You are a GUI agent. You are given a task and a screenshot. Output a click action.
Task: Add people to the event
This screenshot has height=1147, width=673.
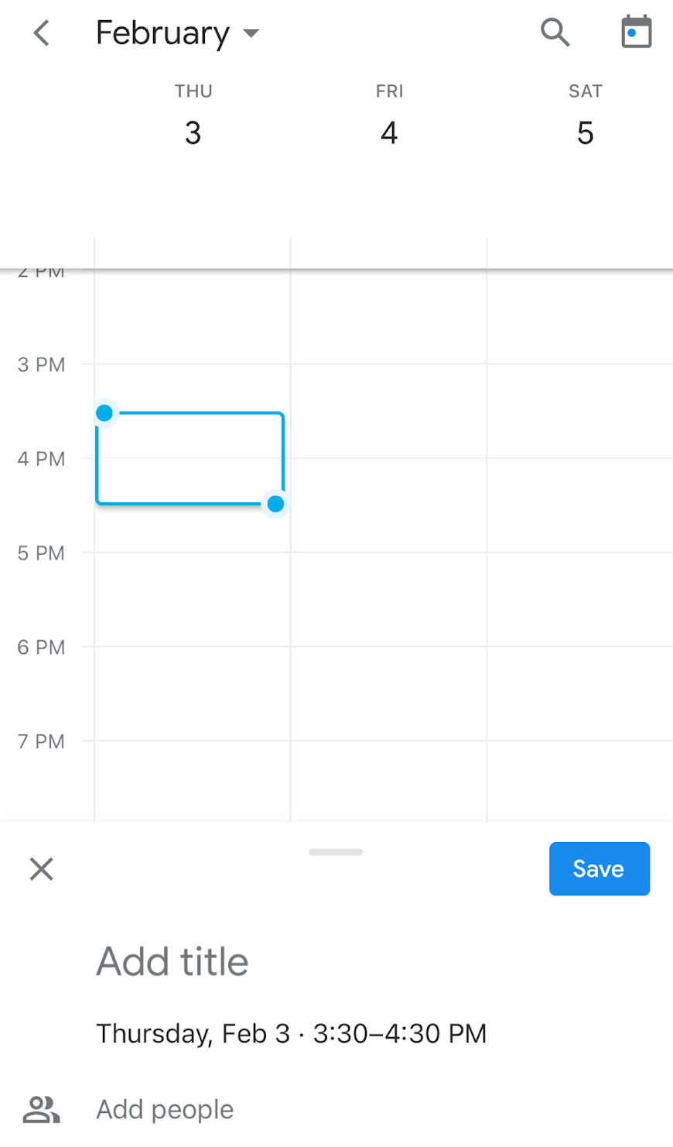(165, 1109)
